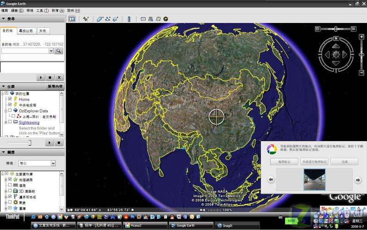This screenshot has width=367, height=230.
Task: Click the top-down tilt icon left of tilt slider
Action: 317,29
